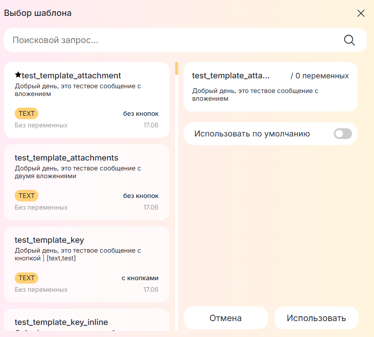Click TEXT badge on test_template_attachment card
This screenshot has height=337, width=374.
(x=26, y=114)
